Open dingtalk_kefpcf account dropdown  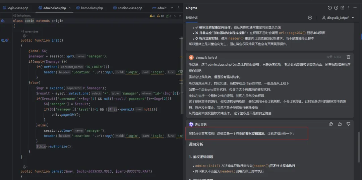click(x=338, y=18)
